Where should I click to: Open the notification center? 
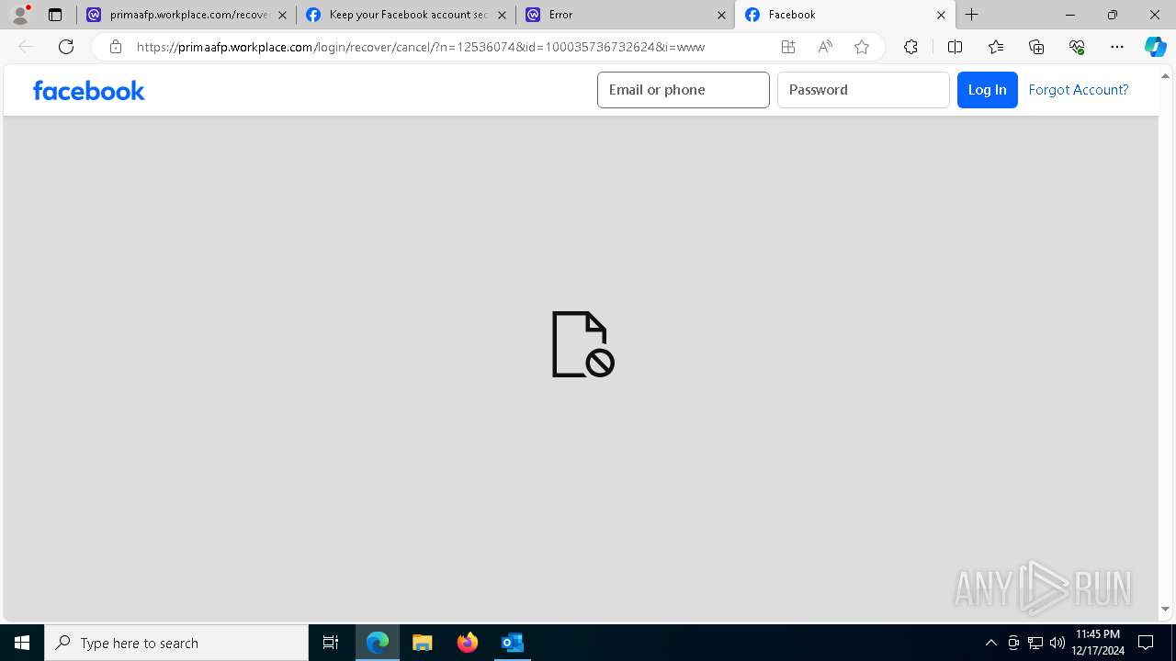click(1146, 643)
